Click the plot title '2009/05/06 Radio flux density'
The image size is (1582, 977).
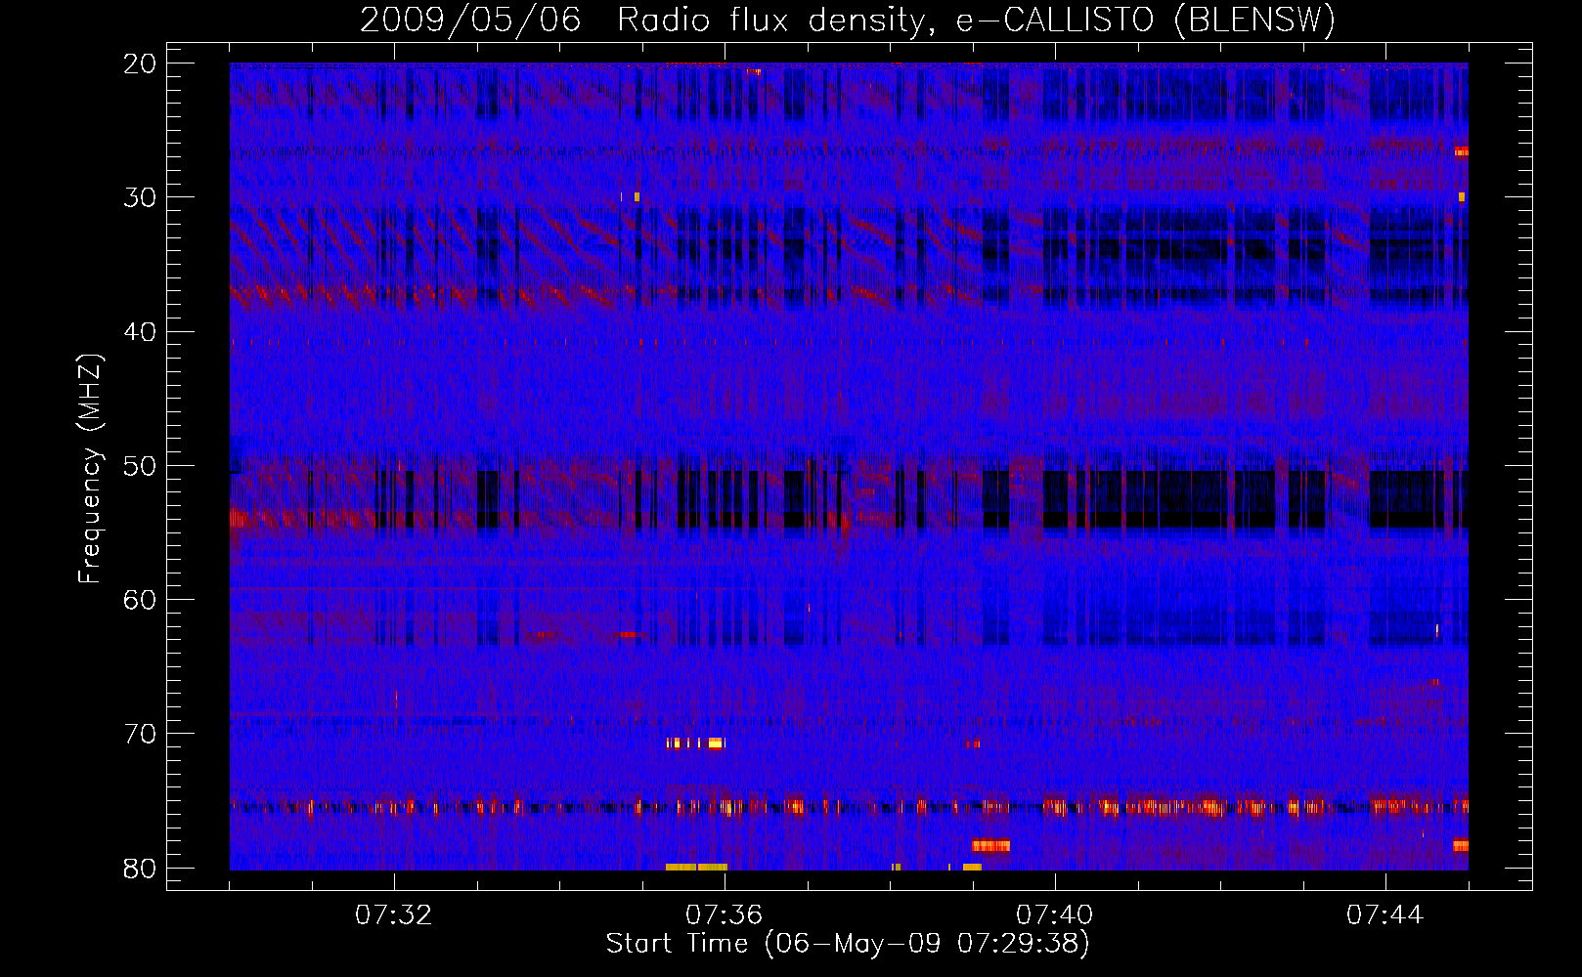click(x=848, y=20)
